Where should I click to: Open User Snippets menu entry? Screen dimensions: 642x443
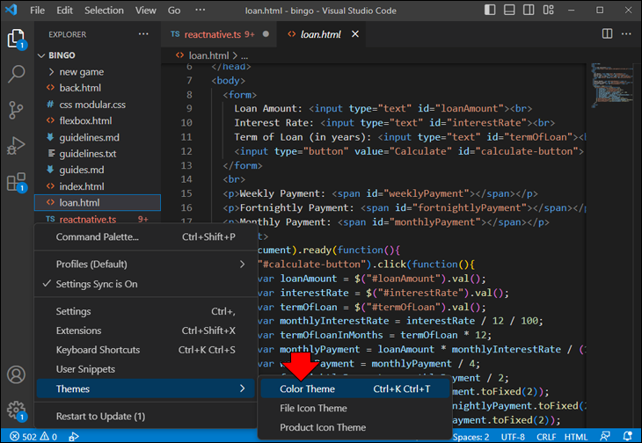point(145,369)
